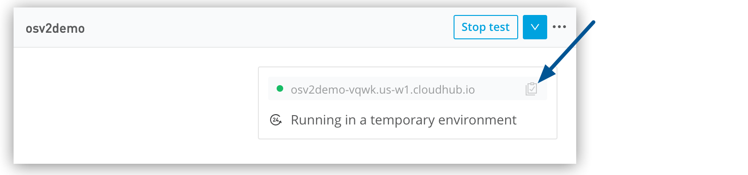Click the clipboard icon the blue arrow points to
Viewport: 748px width, 175px height.
[531, 89]
